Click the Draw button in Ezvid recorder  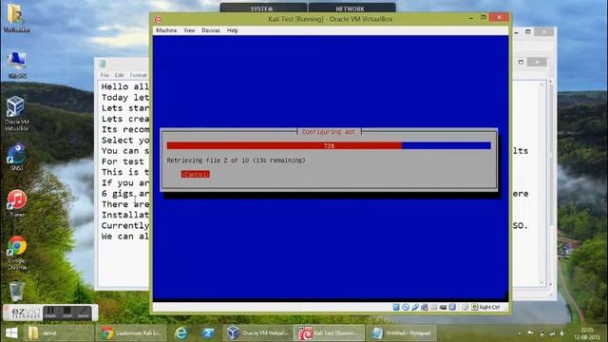pos(84,313)
